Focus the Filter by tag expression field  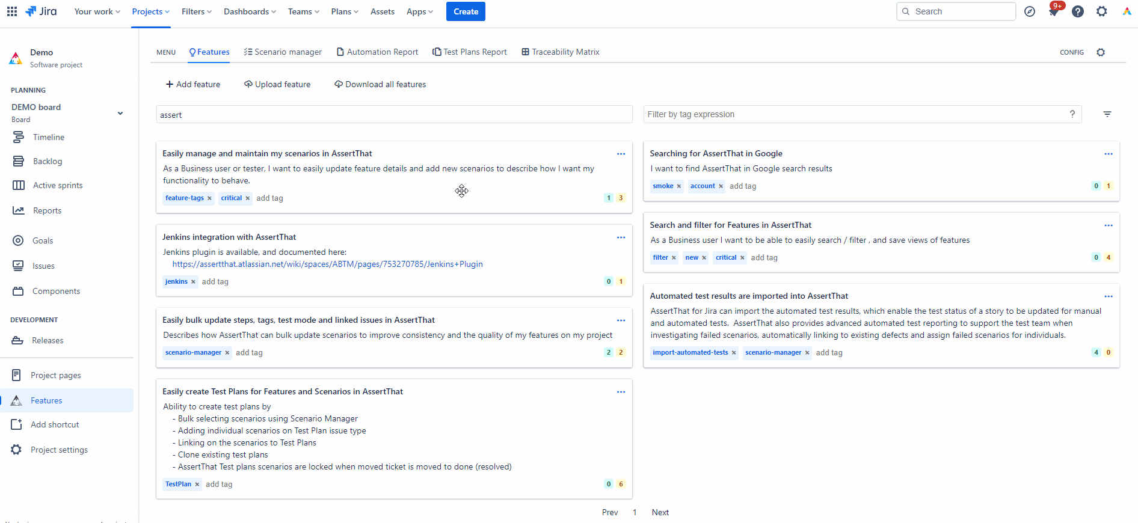863,114
